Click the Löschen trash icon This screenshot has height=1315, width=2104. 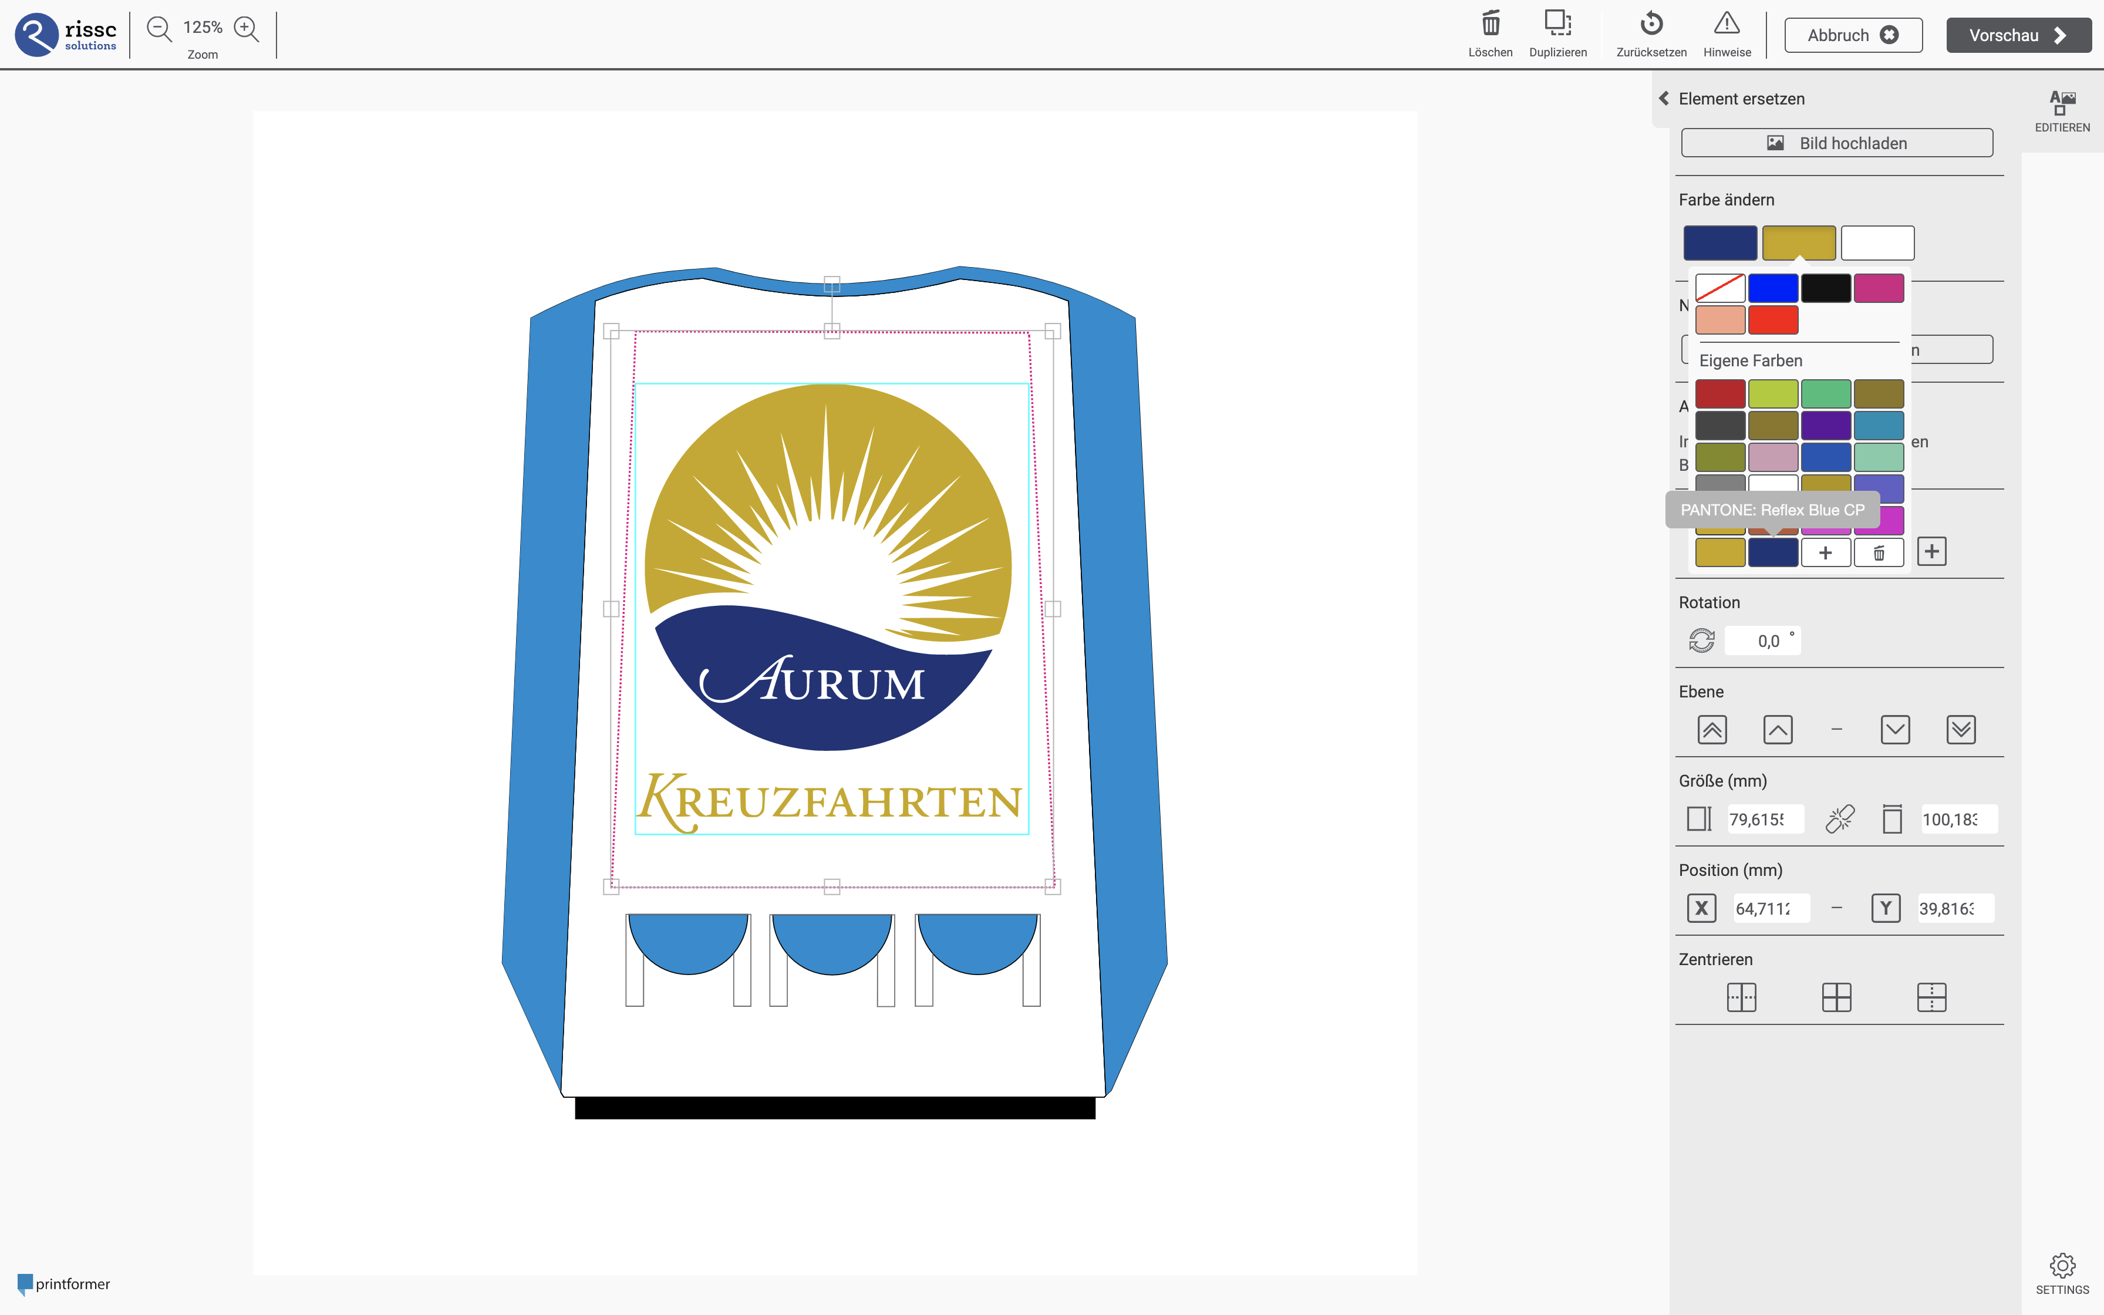pyautogui.click(x=1490, y=23)
